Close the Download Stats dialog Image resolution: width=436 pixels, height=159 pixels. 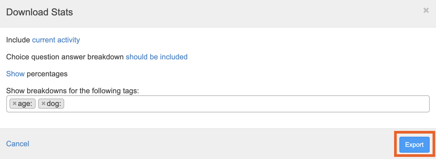(426, 10)
